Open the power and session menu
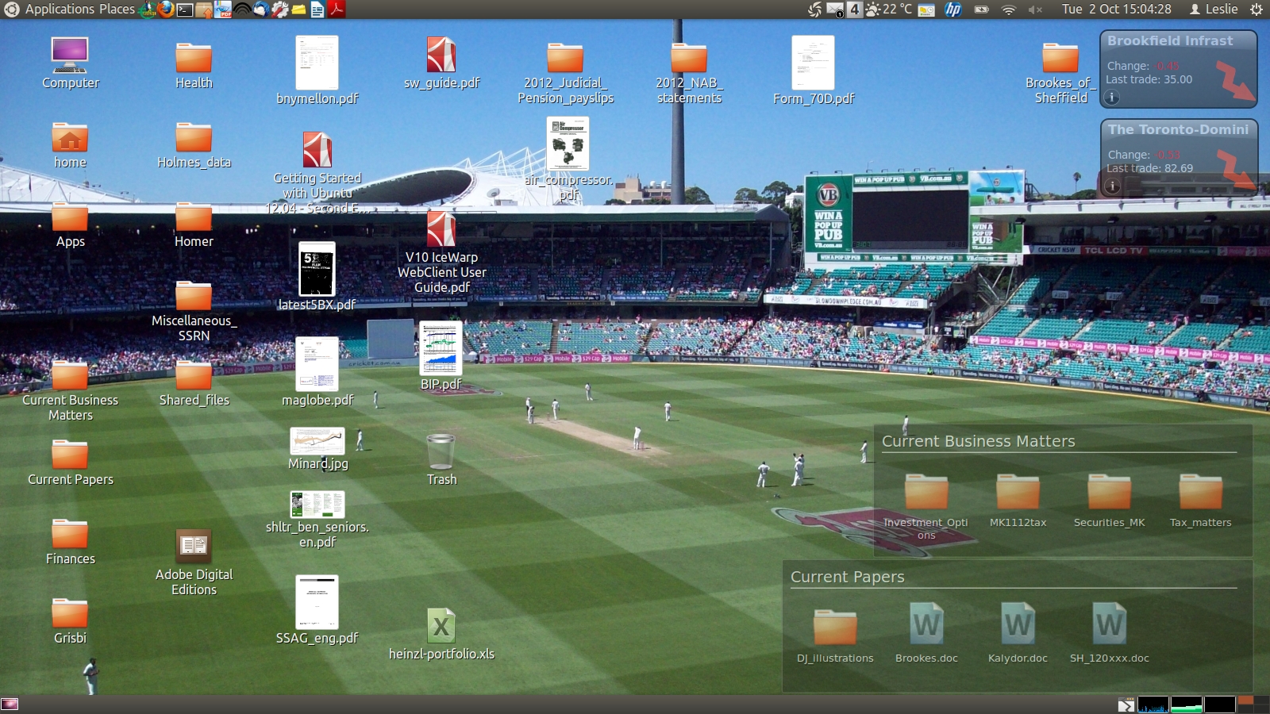Image resolution: width=1270 pixels, height=714 pixels. pos(1257,10)
